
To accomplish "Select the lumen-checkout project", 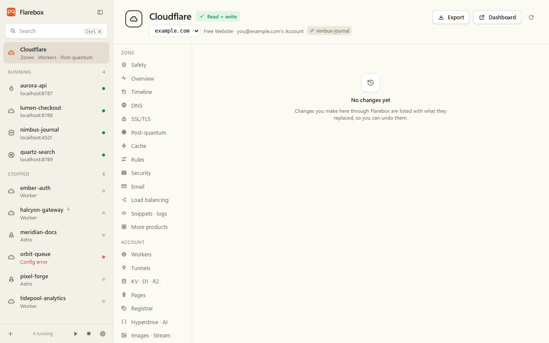I will pos(56,111).
